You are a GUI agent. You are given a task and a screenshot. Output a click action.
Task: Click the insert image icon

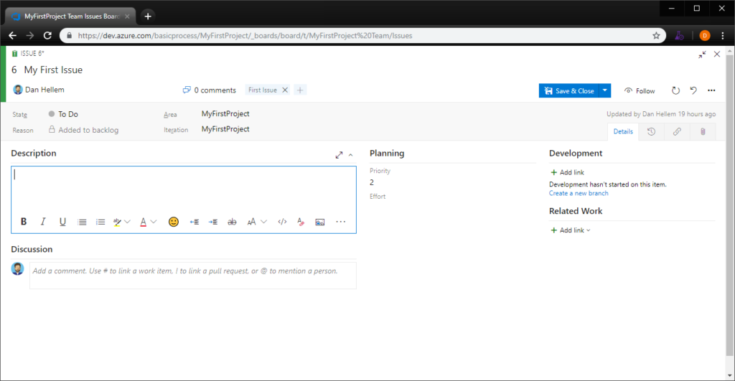coord(320,222)
